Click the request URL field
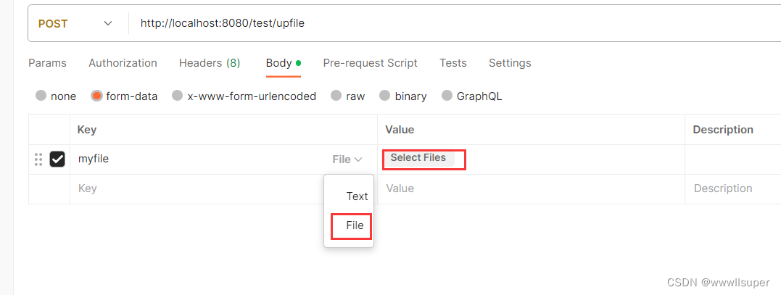This screenshot has width=781, height=295. pos(435,24)
